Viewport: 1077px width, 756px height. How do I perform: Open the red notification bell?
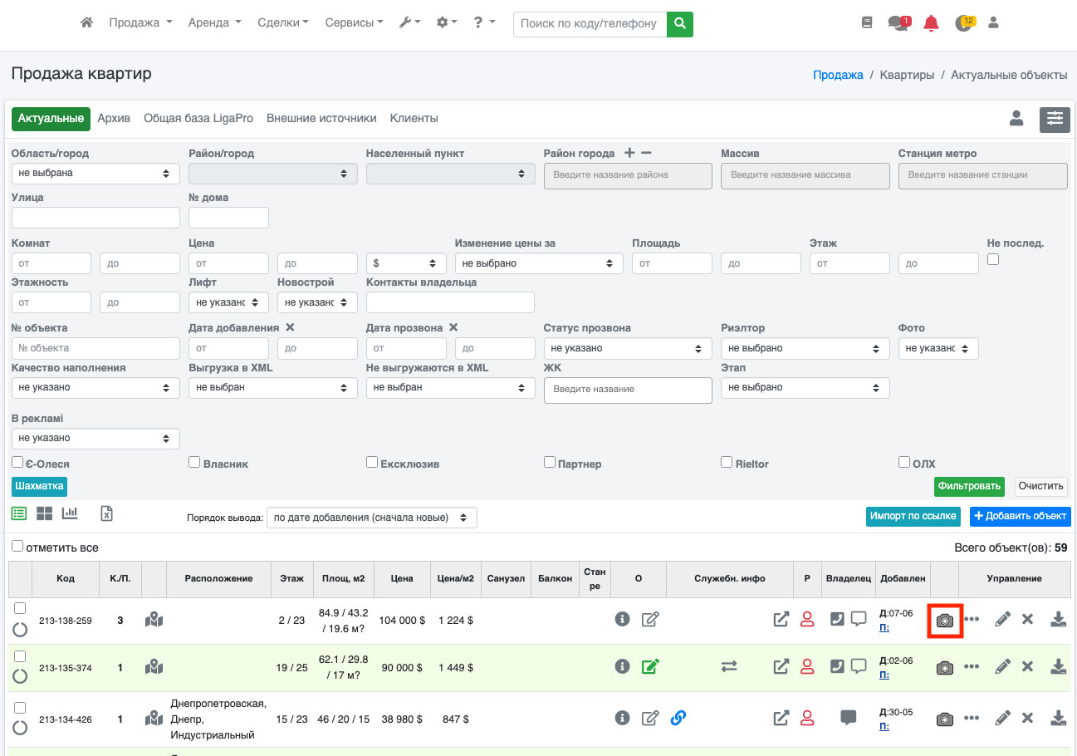931,23
